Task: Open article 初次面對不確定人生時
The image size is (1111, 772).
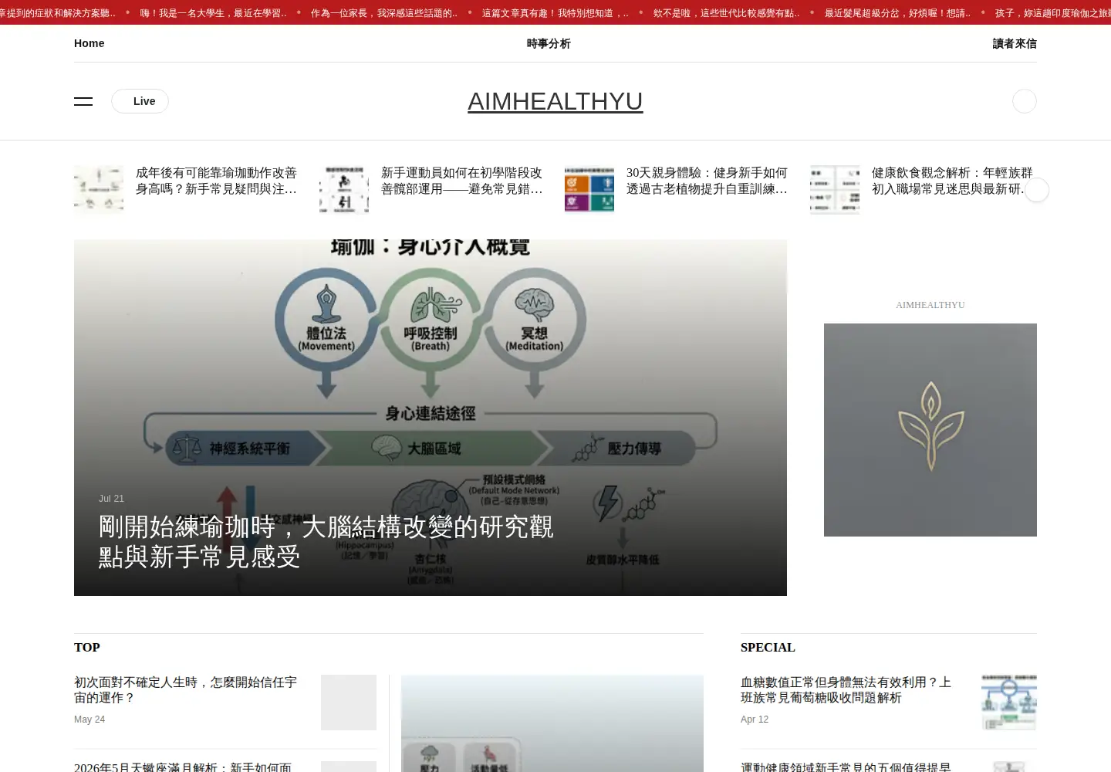Action: pos(186,689)
